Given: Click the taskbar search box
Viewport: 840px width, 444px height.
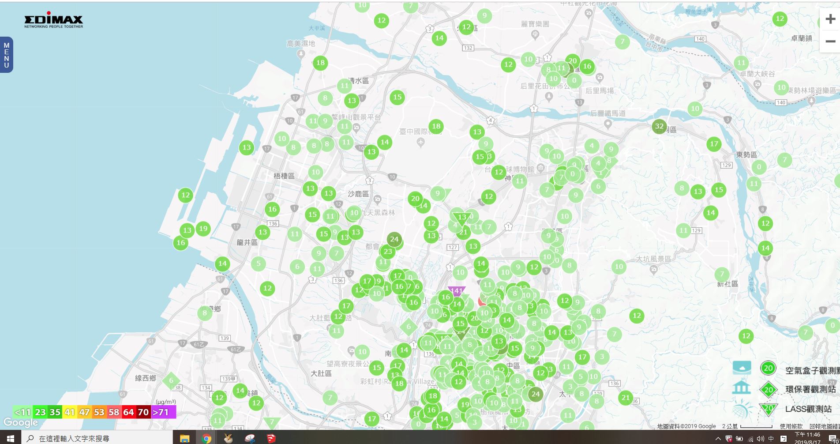Looking at the screenshot, I should (x=97, y=438).
